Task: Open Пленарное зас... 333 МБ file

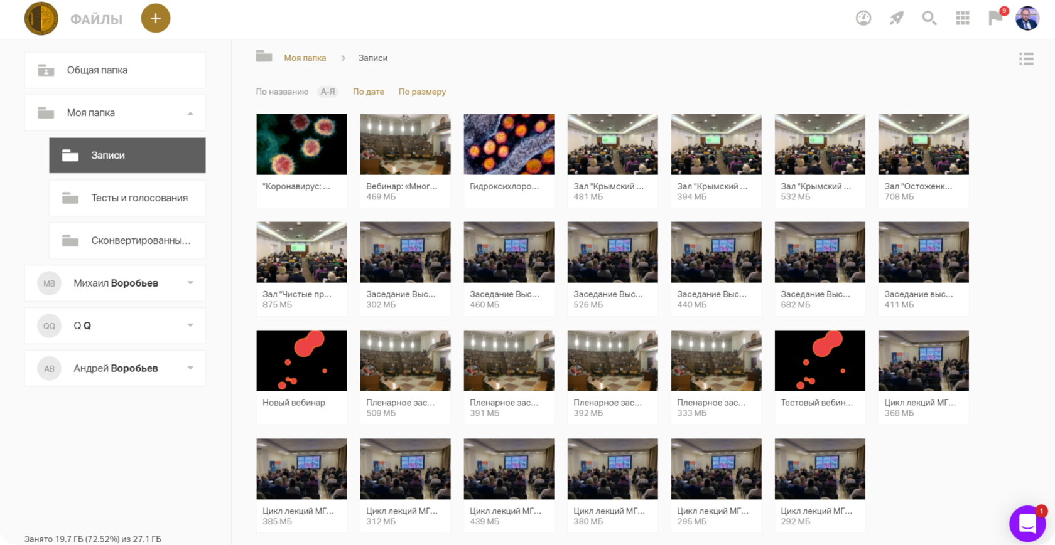Action: pyautogui.click(x=716, y=376)
